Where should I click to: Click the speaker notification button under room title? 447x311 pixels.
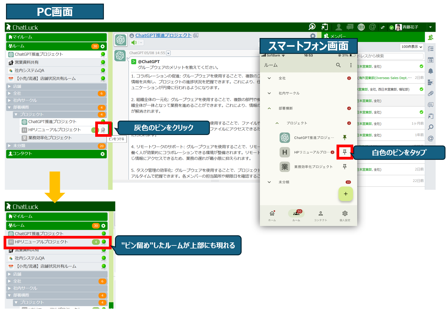(134, 43)
